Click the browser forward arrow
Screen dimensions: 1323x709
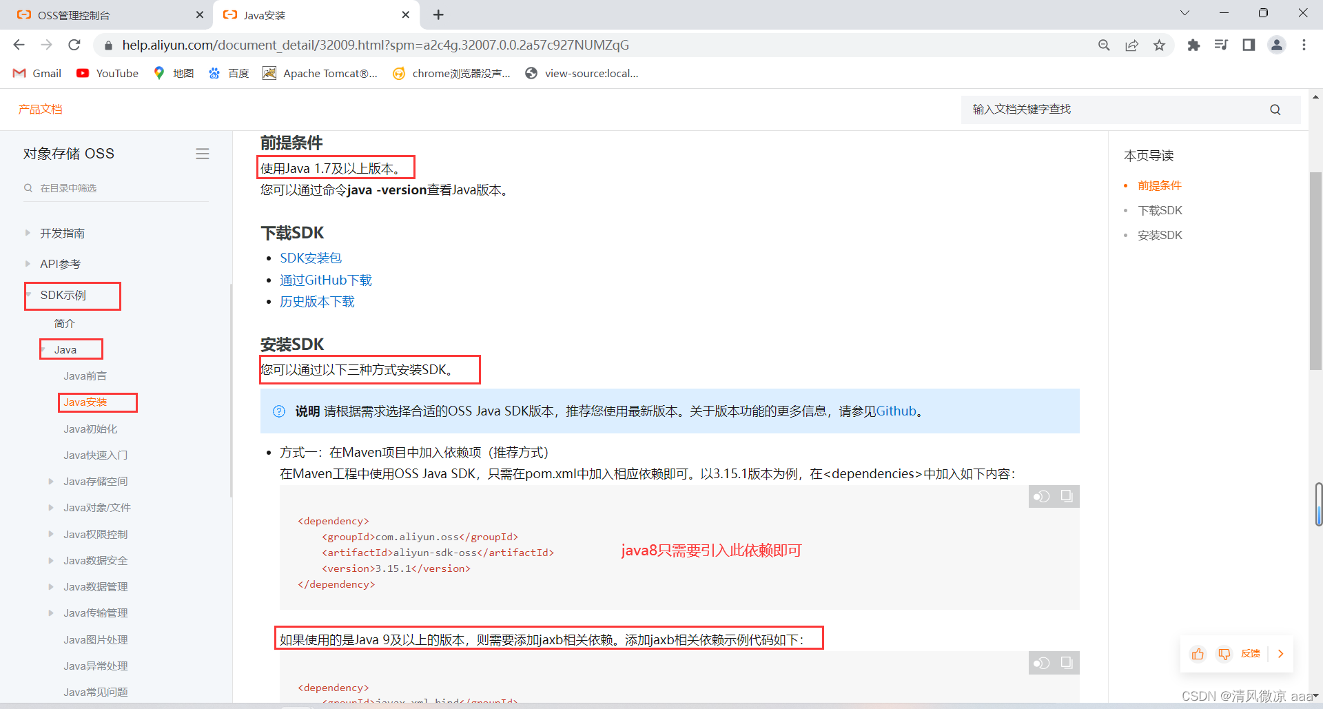[46, 45]
